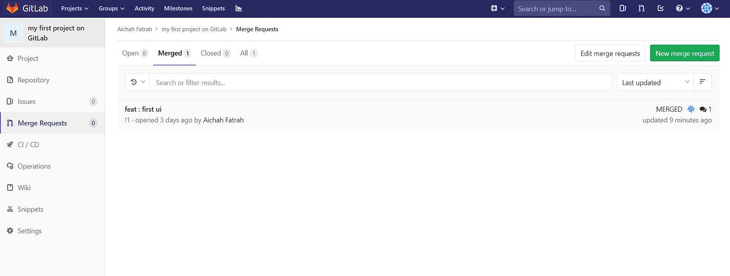The width and height of the screenshot is (730, 276).
Task: Open Snippets in the top navigation
Action: pos(213,8)
